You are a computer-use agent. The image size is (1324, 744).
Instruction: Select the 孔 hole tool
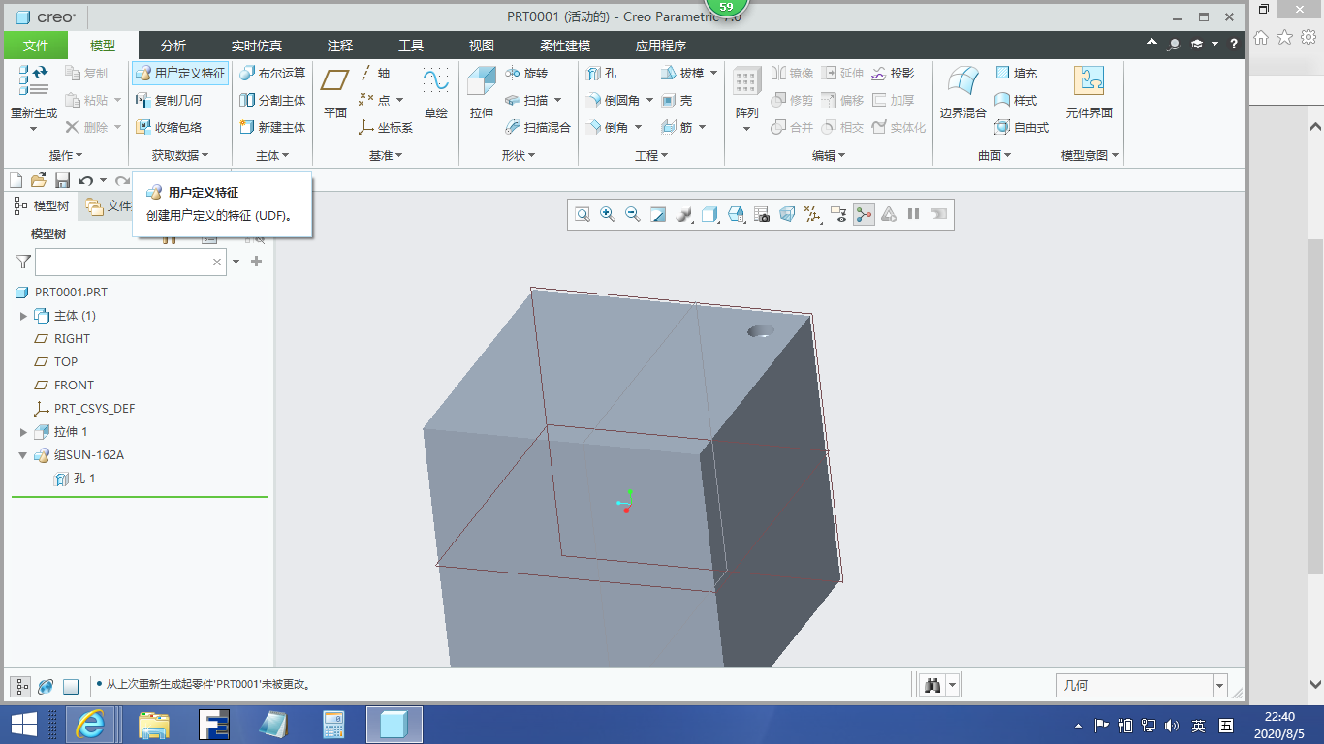[x=601, y=73]
